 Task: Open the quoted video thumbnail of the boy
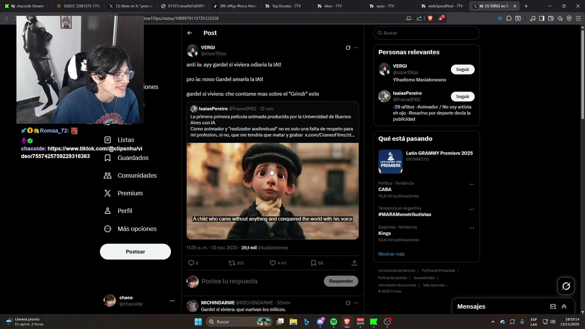click(272, 191)
